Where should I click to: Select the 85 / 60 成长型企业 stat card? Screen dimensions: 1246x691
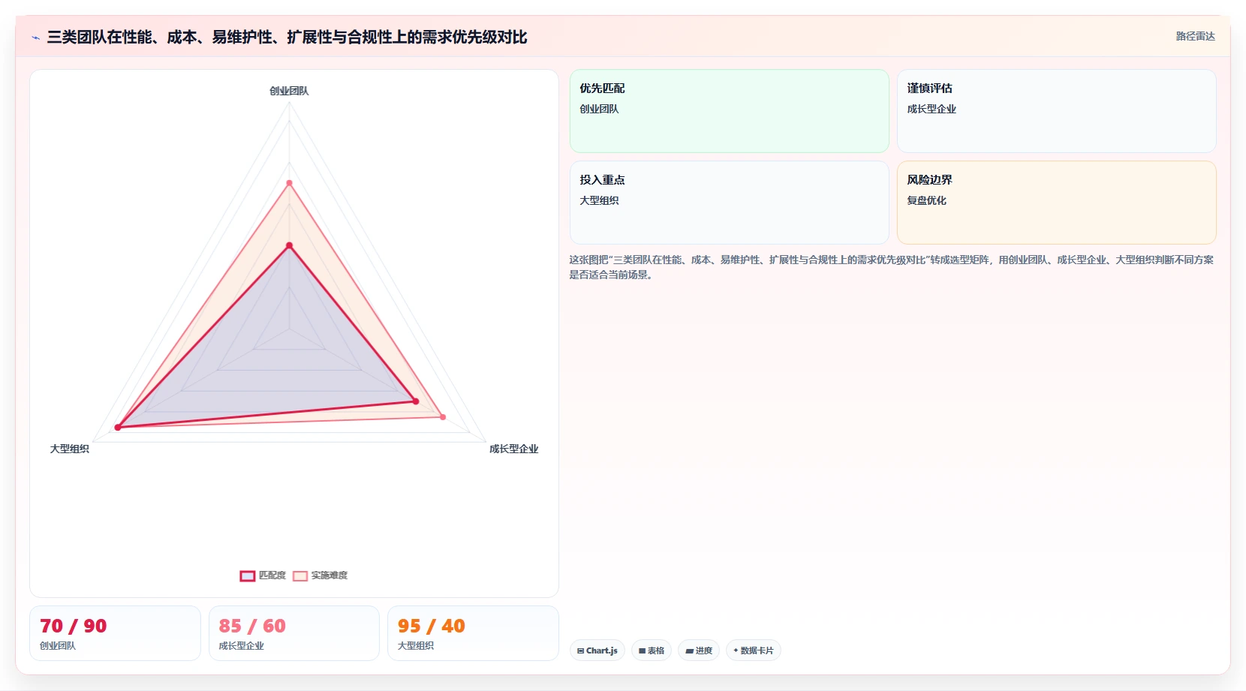pos(294,633)
